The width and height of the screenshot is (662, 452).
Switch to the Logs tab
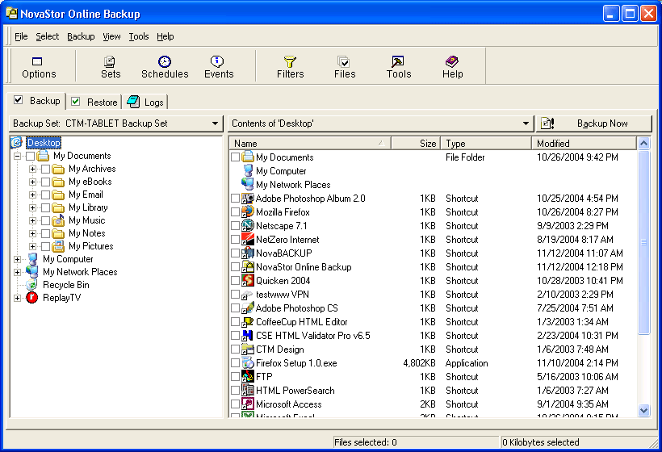[145, 103]
